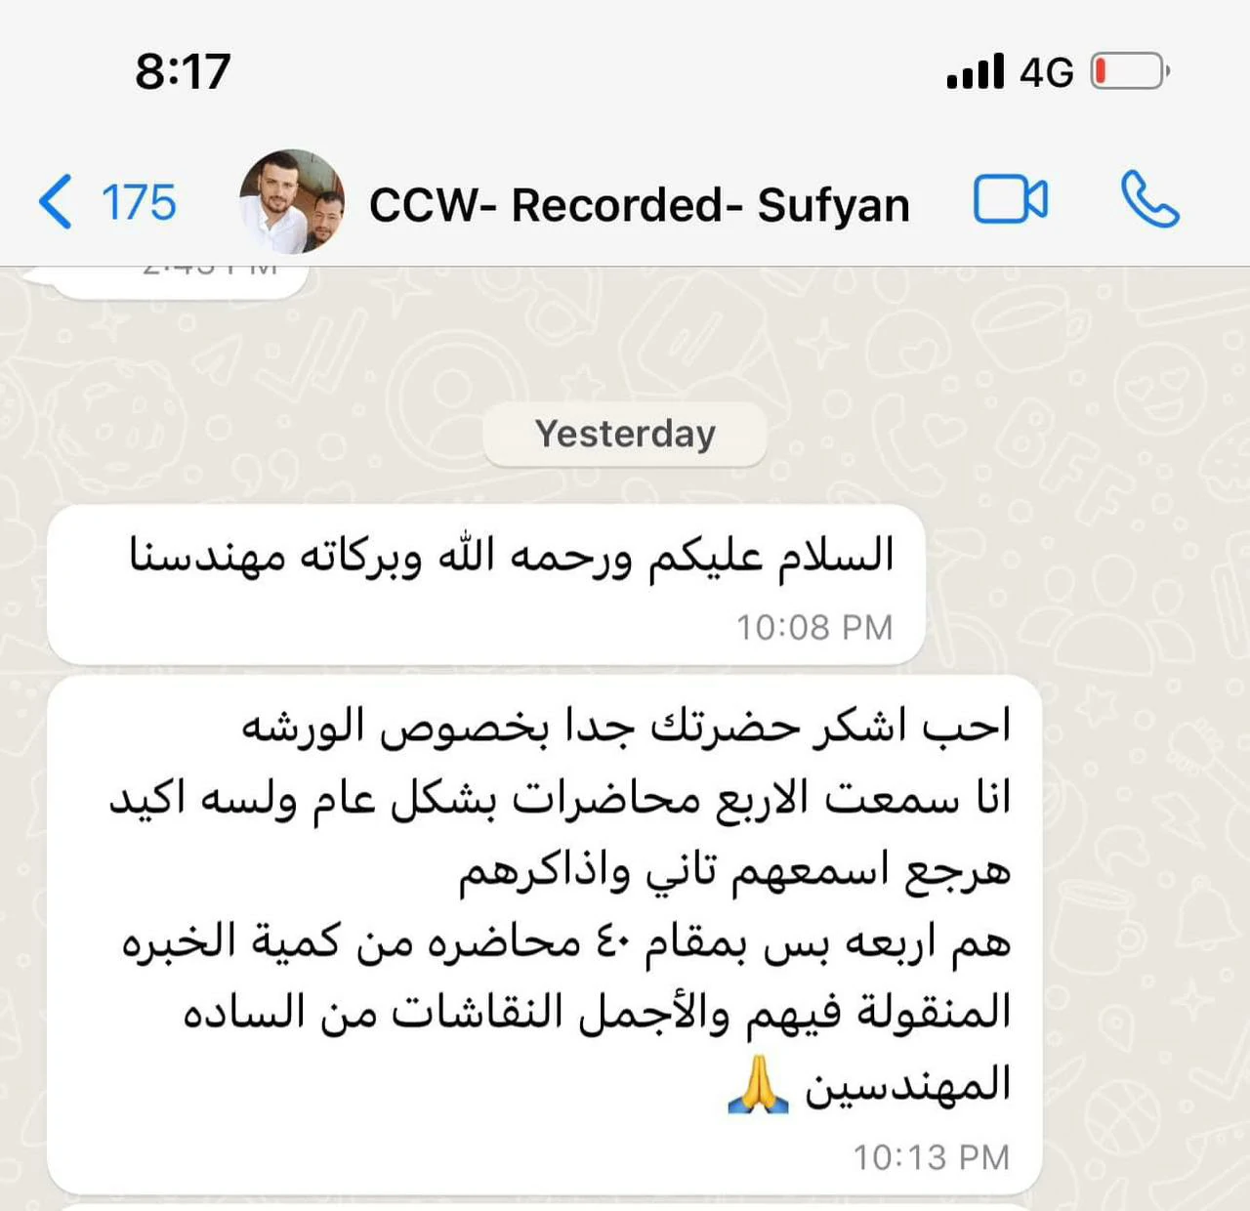This screenshot has height=1211, width=1250.
Task: Tap the 175 unread chats count
Action: [x=139, y=203]
